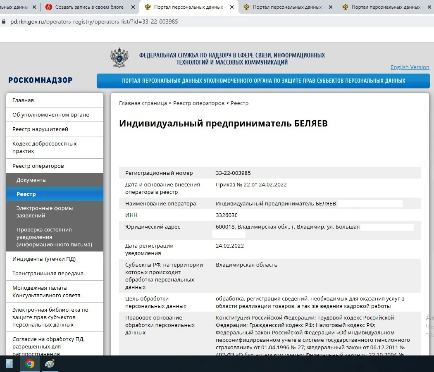Click the Юридический адрес value
Screen dimensions: 434x372
287,227
